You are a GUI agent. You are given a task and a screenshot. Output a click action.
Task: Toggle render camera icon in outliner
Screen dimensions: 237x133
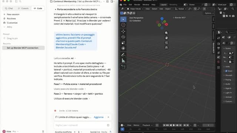coord(233,16)
